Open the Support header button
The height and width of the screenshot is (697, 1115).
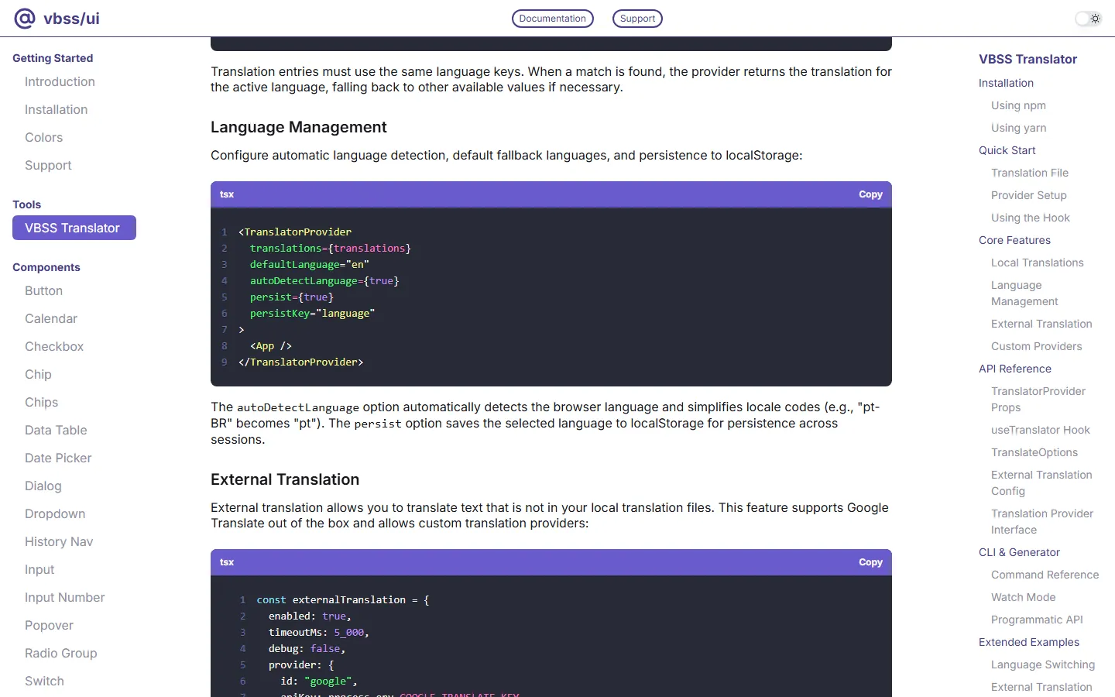[x=637, y=19]
